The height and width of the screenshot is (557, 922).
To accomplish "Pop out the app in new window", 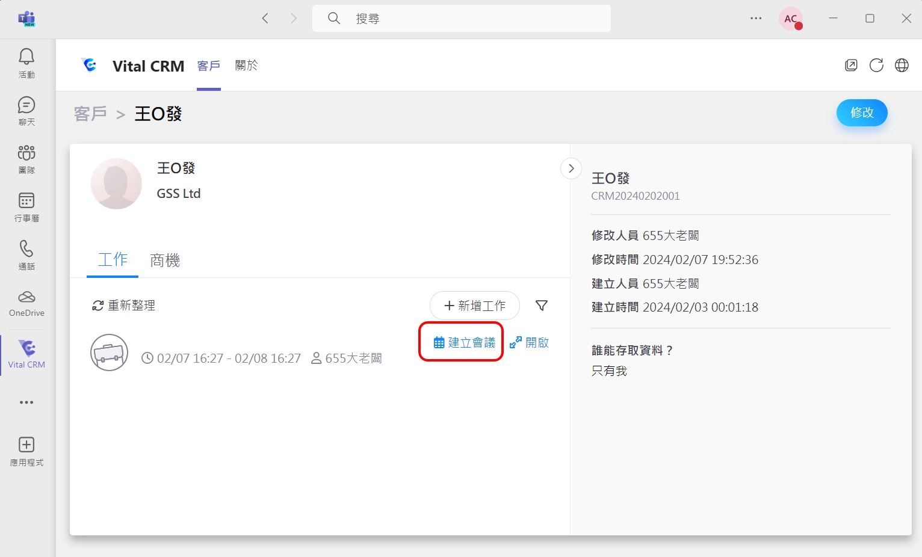I will pyautogui.click(x=851, y=66).
